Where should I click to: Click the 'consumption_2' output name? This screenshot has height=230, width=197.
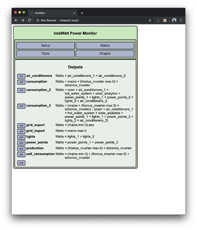tap(39, 90)
